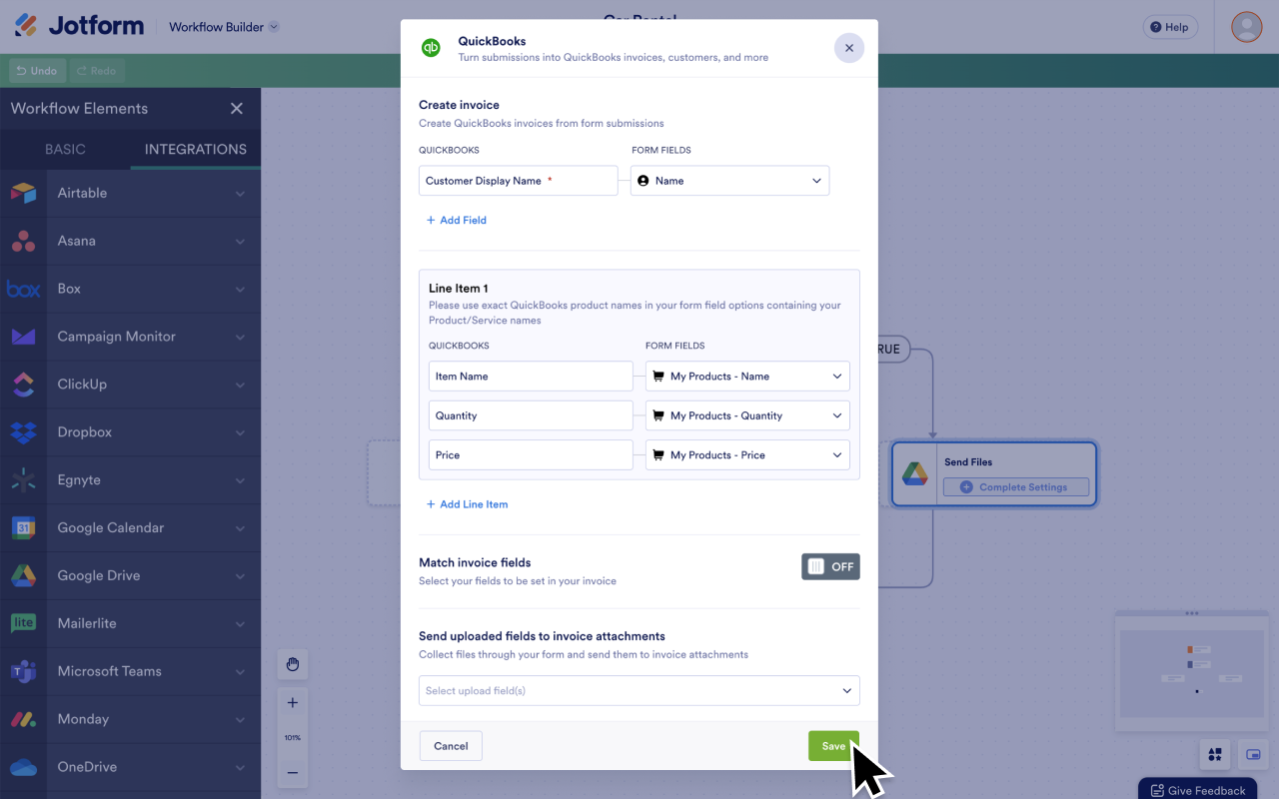This screenshot has height=799, width=1279.
Task: Click Add Field link
Action: 457,220
